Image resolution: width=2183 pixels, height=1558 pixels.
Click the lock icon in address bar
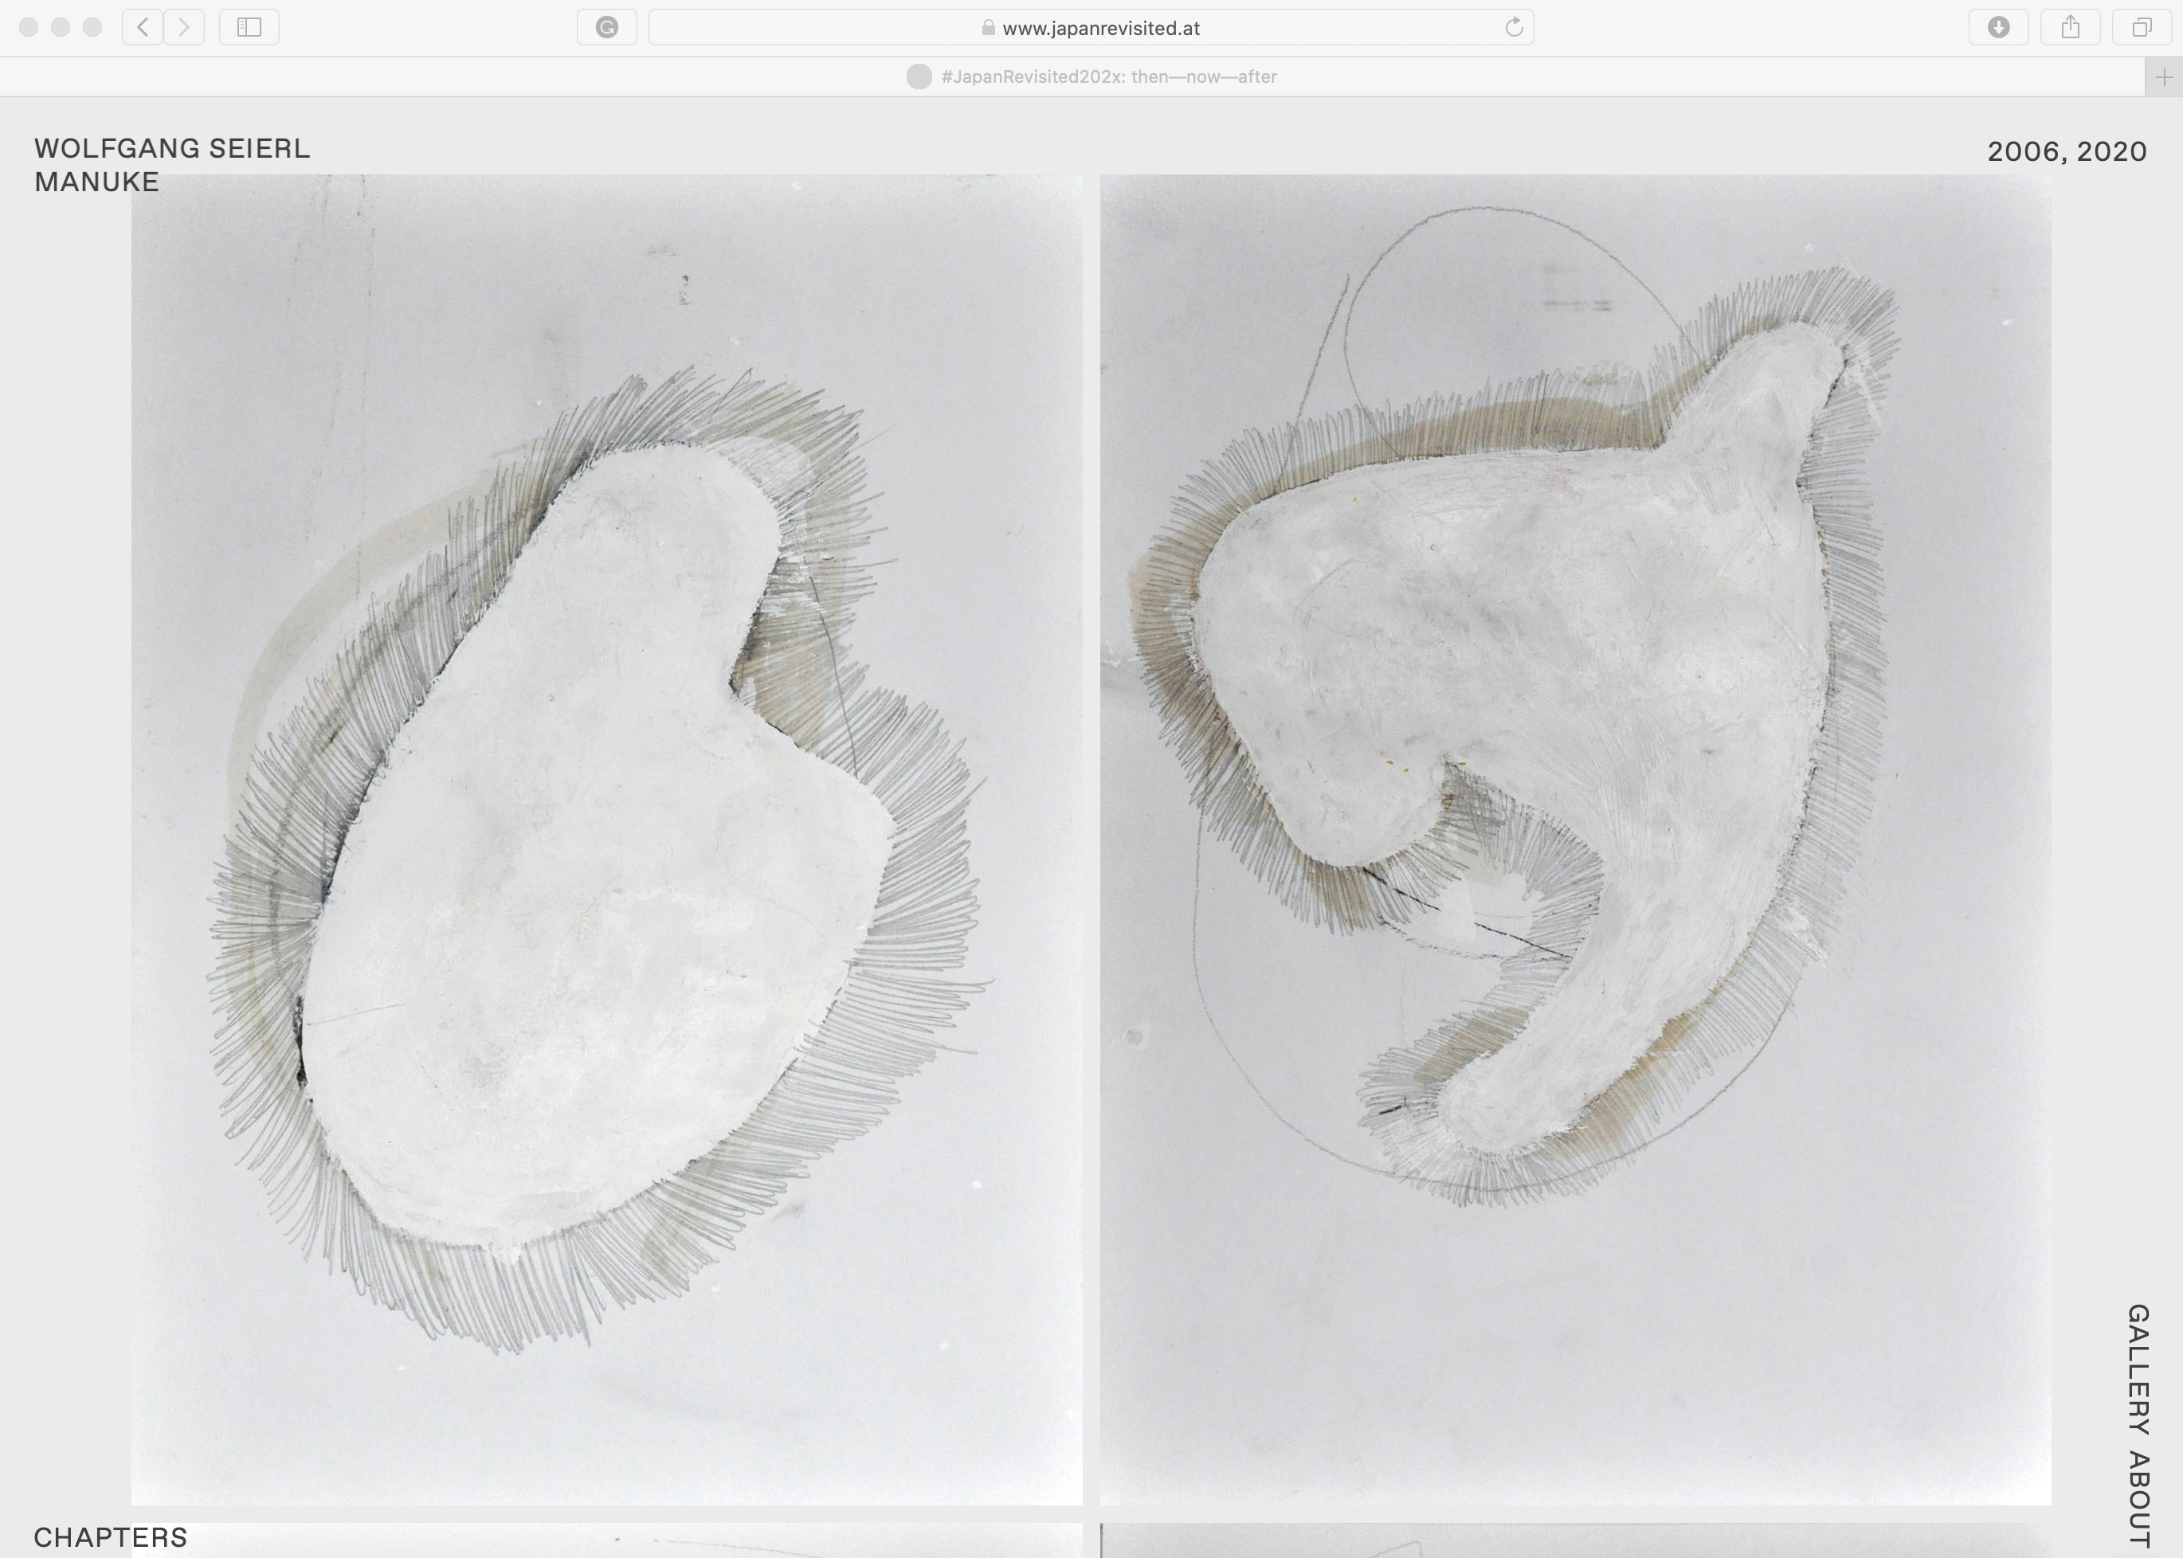pyautogui.click(x=989, y=28)
